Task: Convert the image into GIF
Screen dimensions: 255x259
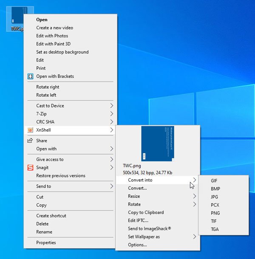Action: (214, 180)
